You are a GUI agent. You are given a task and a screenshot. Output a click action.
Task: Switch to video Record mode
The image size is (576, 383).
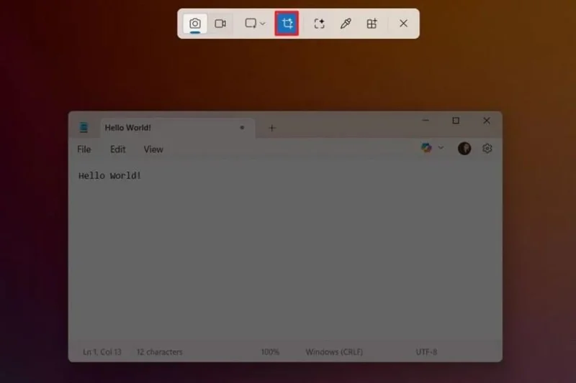point(220,24)
